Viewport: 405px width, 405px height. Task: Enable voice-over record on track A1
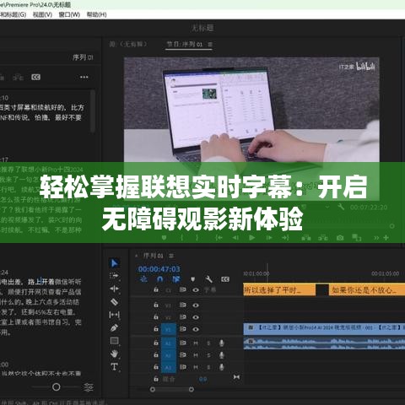(222, 343)
